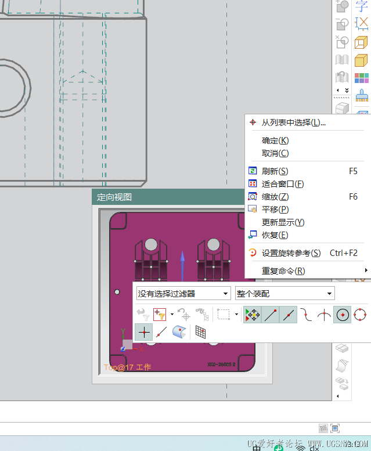Click the WiFi network tray icon
Viewport: 371px width, 451px height.
301,448
